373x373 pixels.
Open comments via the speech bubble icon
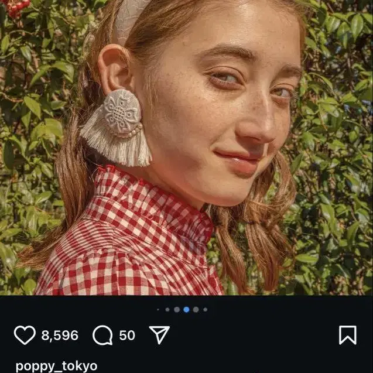[102, 335]
